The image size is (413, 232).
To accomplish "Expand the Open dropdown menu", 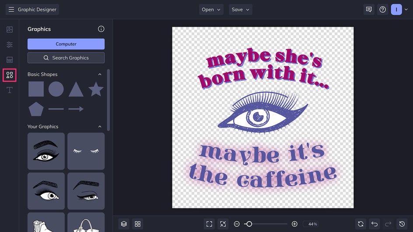I will (211, 10).
